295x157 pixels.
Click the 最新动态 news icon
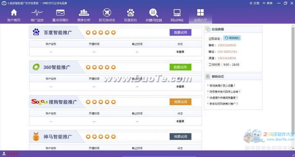point(208,76)
